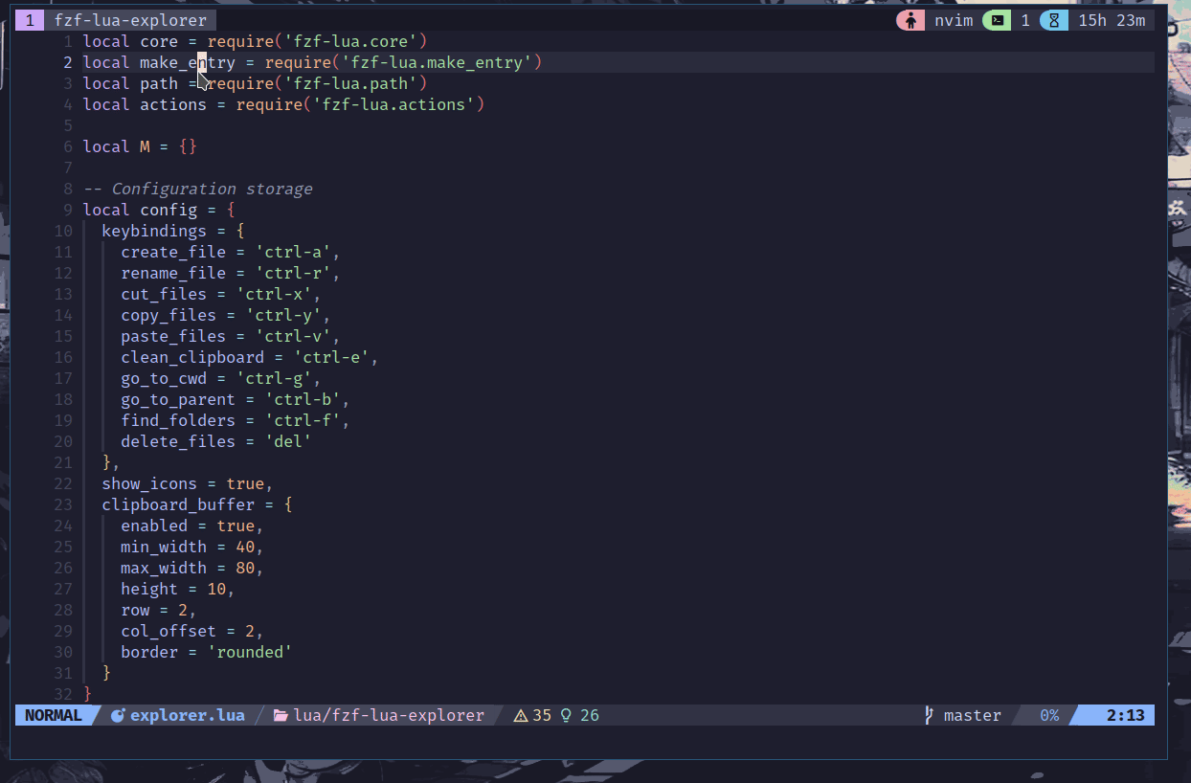This screenshot has height=783, width=1191.
Task: Click the folder icon in the statusline
Action: pyautogui.click(x=281, y=715)
